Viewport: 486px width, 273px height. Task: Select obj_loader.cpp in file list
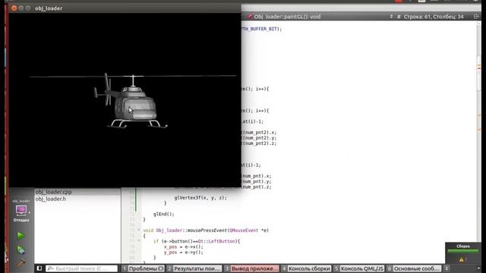point(53,192)
